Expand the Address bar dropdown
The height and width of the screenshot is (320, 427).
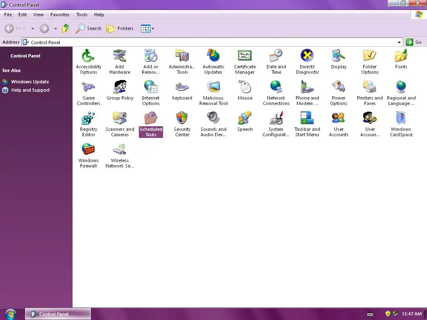(399, 42)
